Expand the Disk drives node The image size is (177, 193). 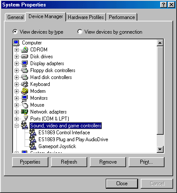pos(16,57)
